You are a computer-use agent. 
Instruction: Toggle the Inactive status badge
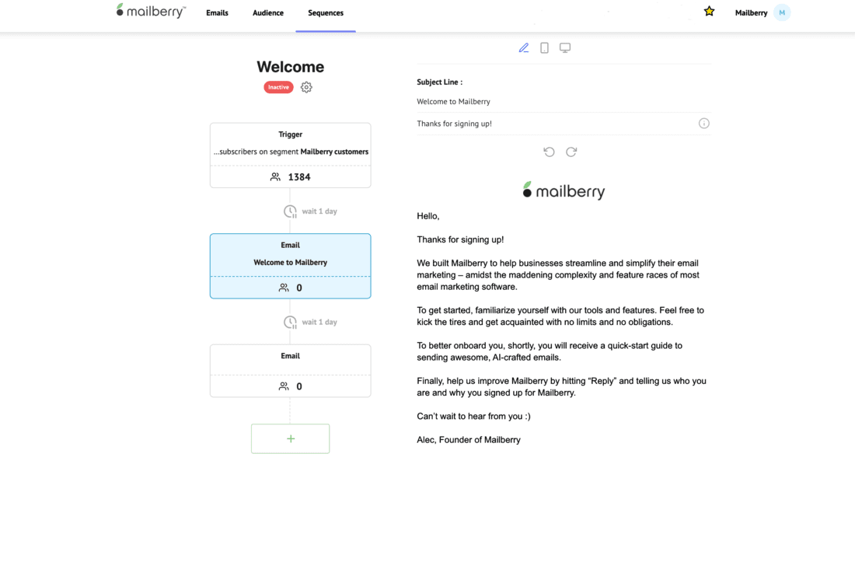(x=278, y=87)
